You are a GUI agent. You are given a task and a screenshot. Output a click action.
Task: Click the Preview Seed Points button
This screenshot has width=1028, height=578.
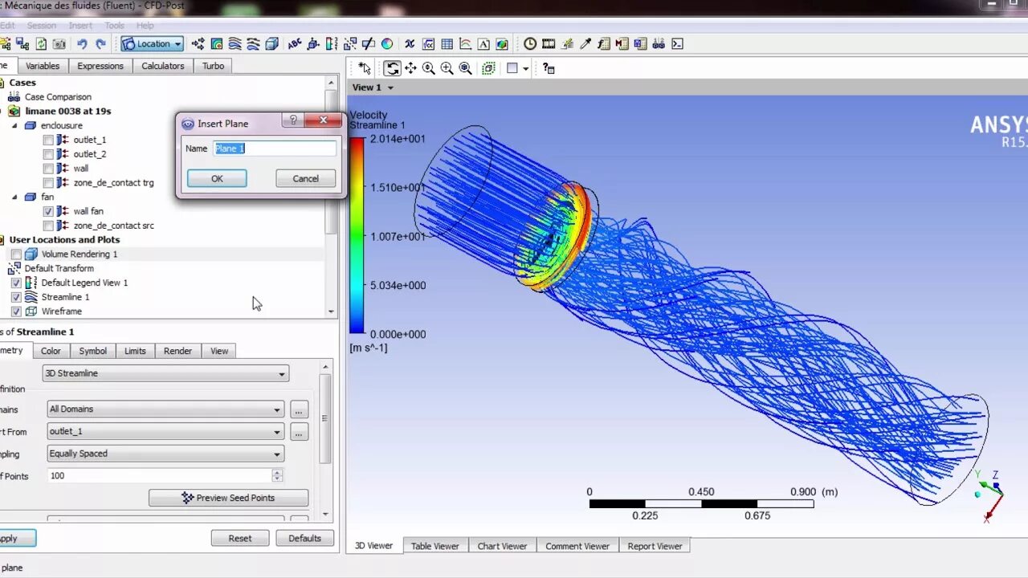click(x=228, y=498)
